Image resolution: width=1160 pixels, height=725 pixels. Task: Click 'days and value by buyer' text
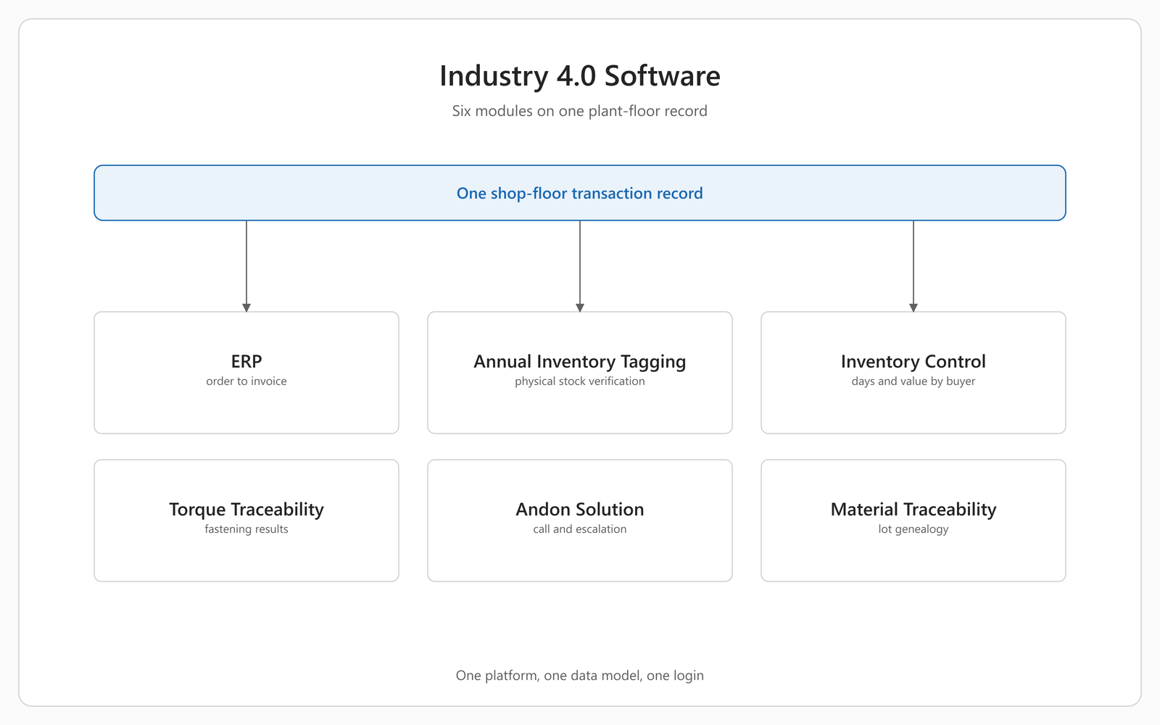click(913, 381)
